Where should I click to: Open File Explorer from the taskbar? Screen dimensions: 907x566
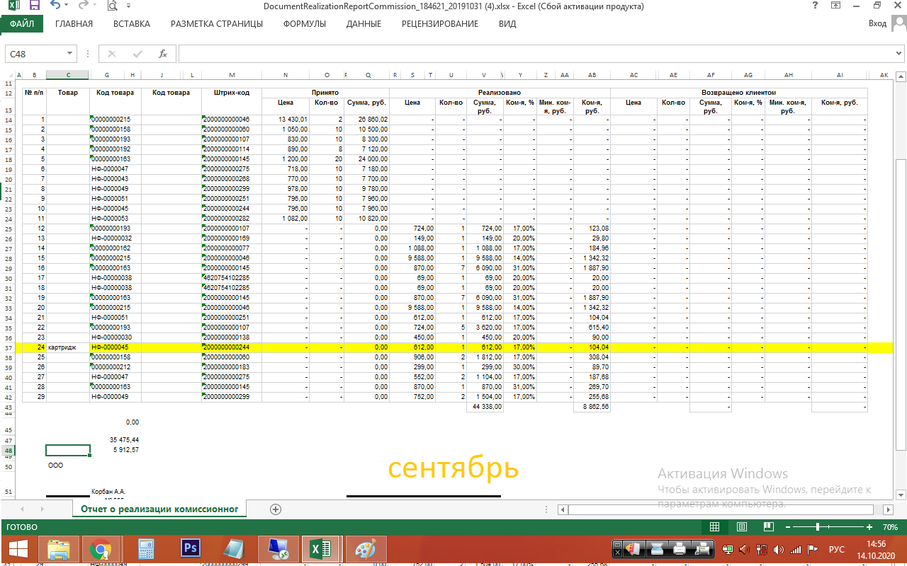[60, 549]
